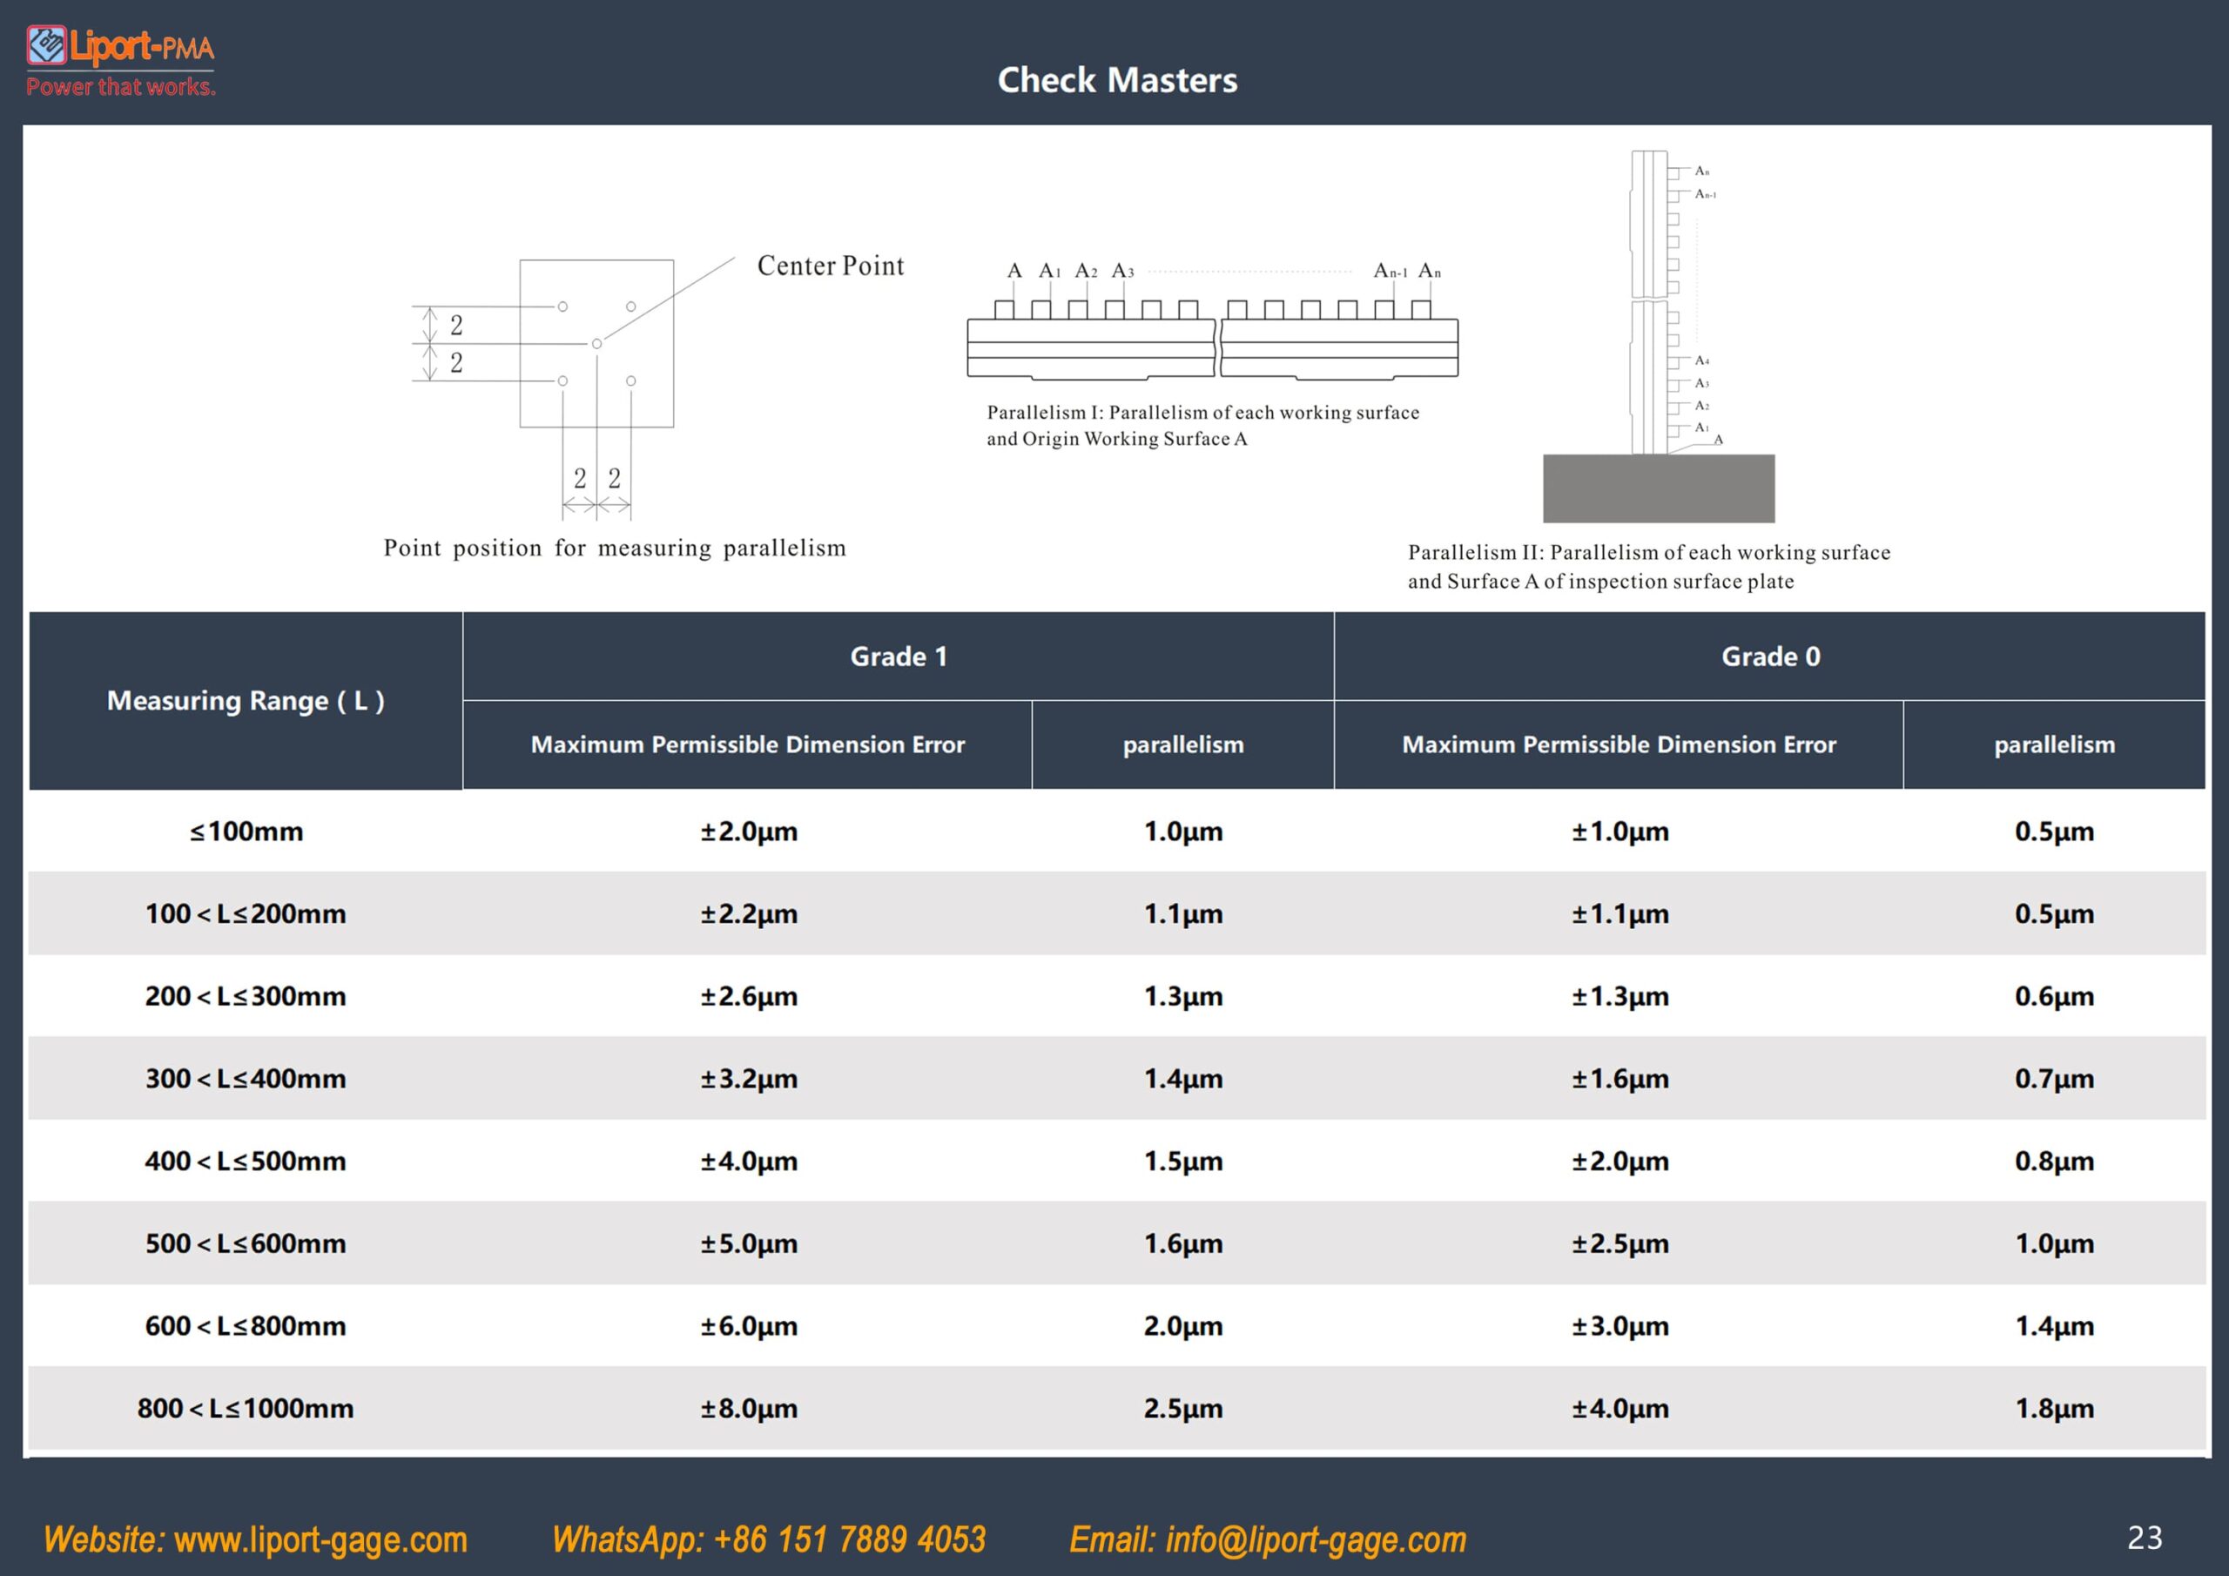Image resolution: width=2229 pixels, height=1576 pixels.
Task: Click the Grade 0 column header
Action: 1770,657
